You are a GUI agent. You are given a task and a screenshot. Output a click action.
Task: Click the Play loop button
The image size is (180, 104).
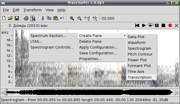pos(150,25)
